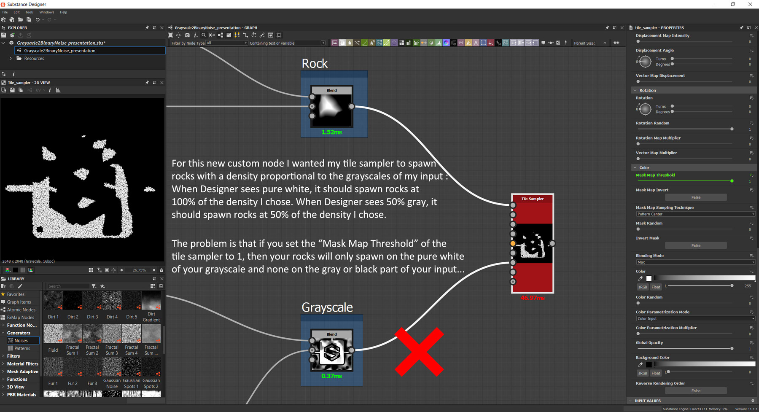The width and height of the screenshot is (759, 412).
Task: Pin the Properties panel
Action: [741, 27]
